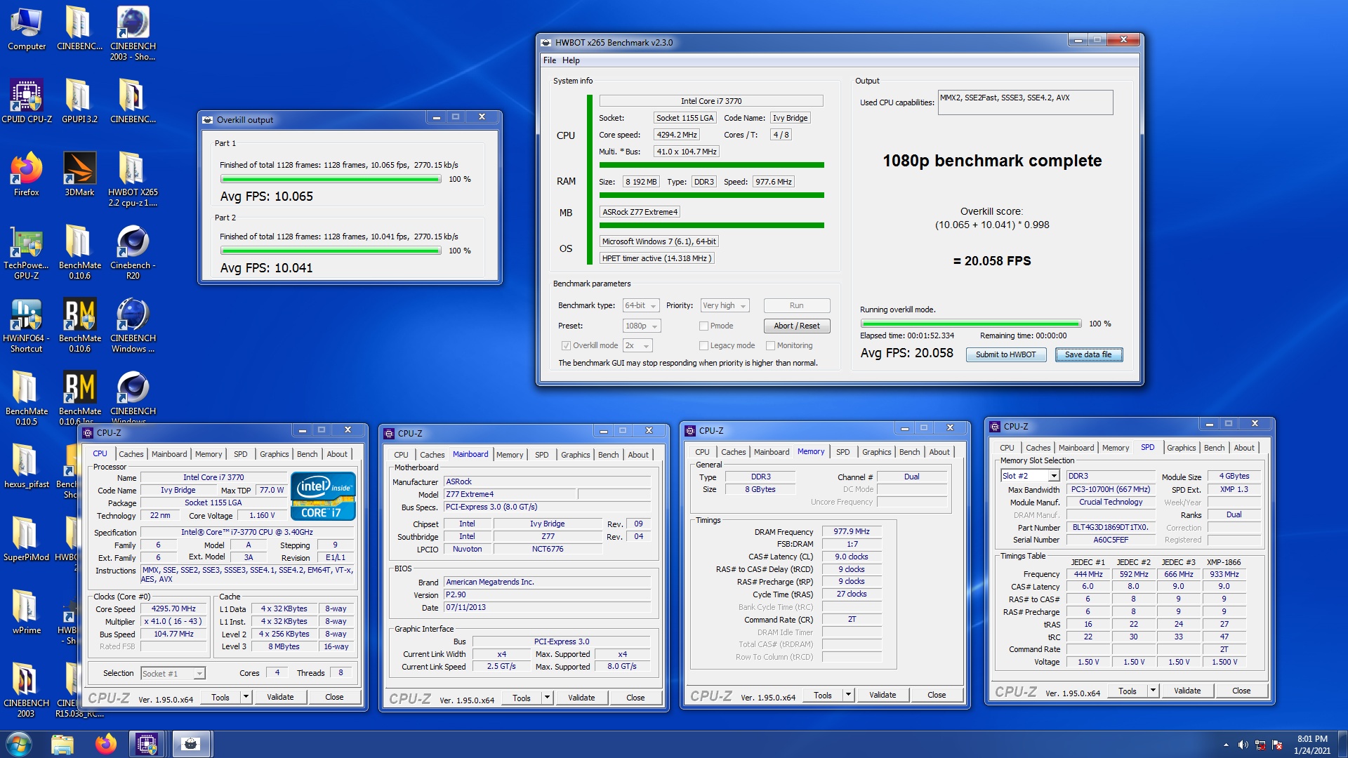Open CINEBENCH 2003 folder at bottom left
This screenshot has height=758, width=1348.
pos(27,690)
